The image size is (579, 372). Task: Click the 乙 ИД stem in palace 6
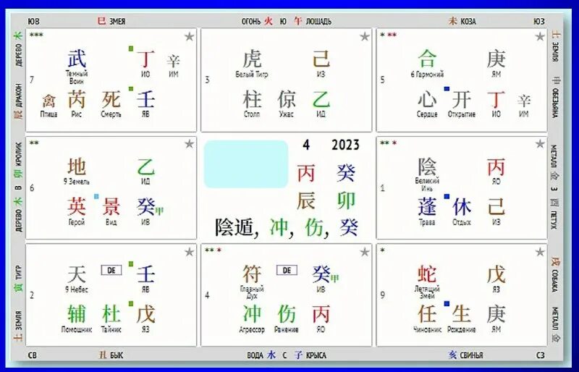click(146, 166)
